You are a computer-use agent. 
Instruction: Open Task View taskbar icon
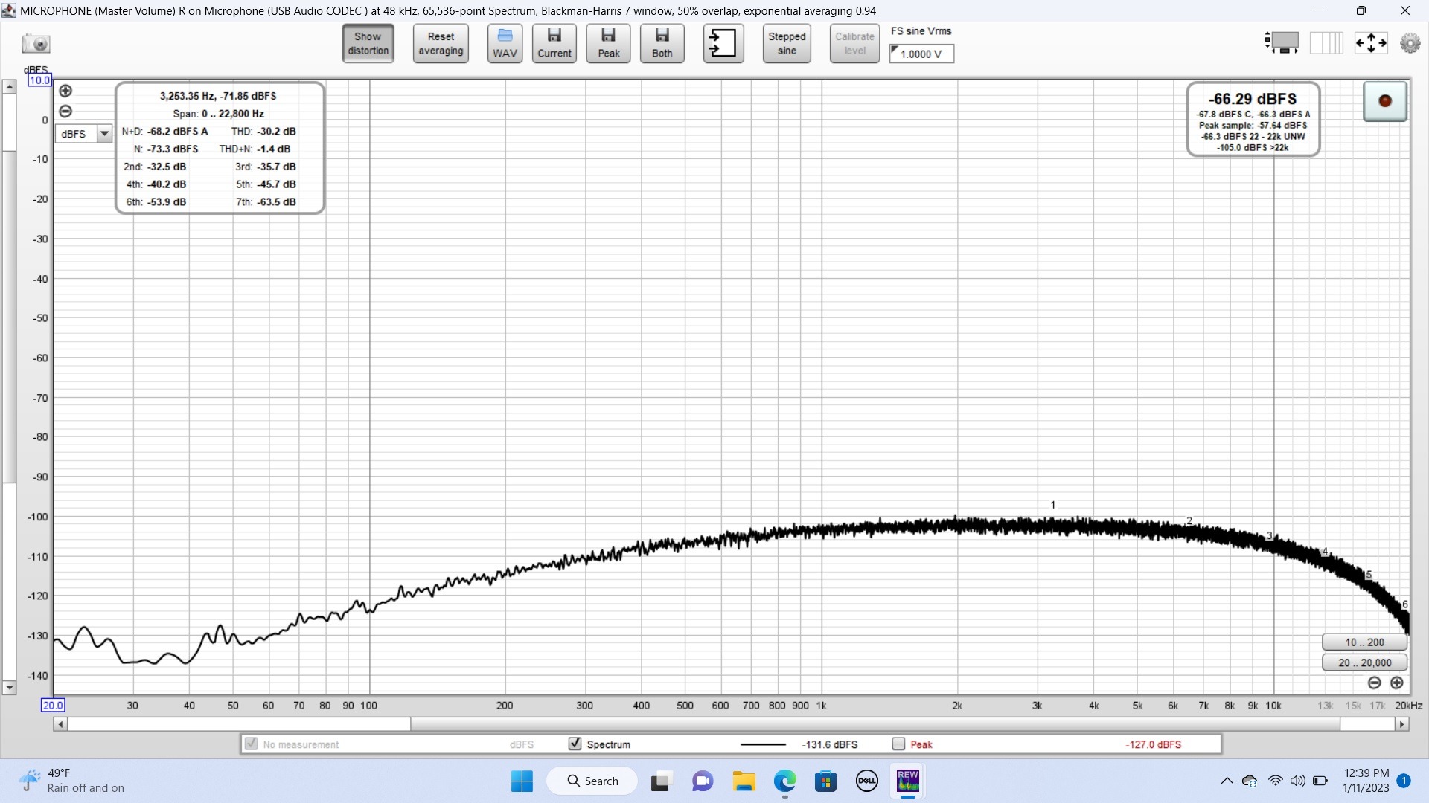point(660,781)
